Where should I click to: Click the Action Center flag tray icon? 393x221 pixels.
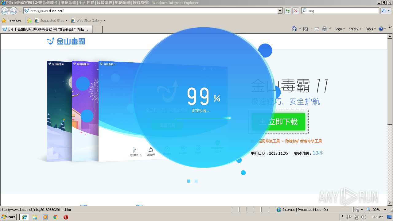[x=349, y=217]
